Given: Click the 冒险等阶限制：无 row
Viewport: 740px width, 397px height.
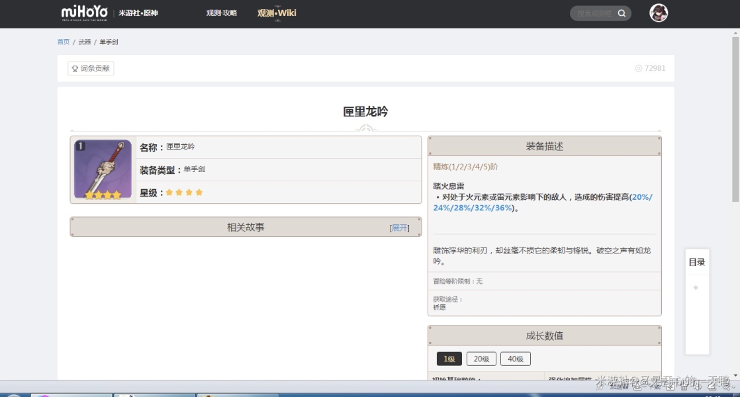Looking at the screenshot, I should (544, 281).
